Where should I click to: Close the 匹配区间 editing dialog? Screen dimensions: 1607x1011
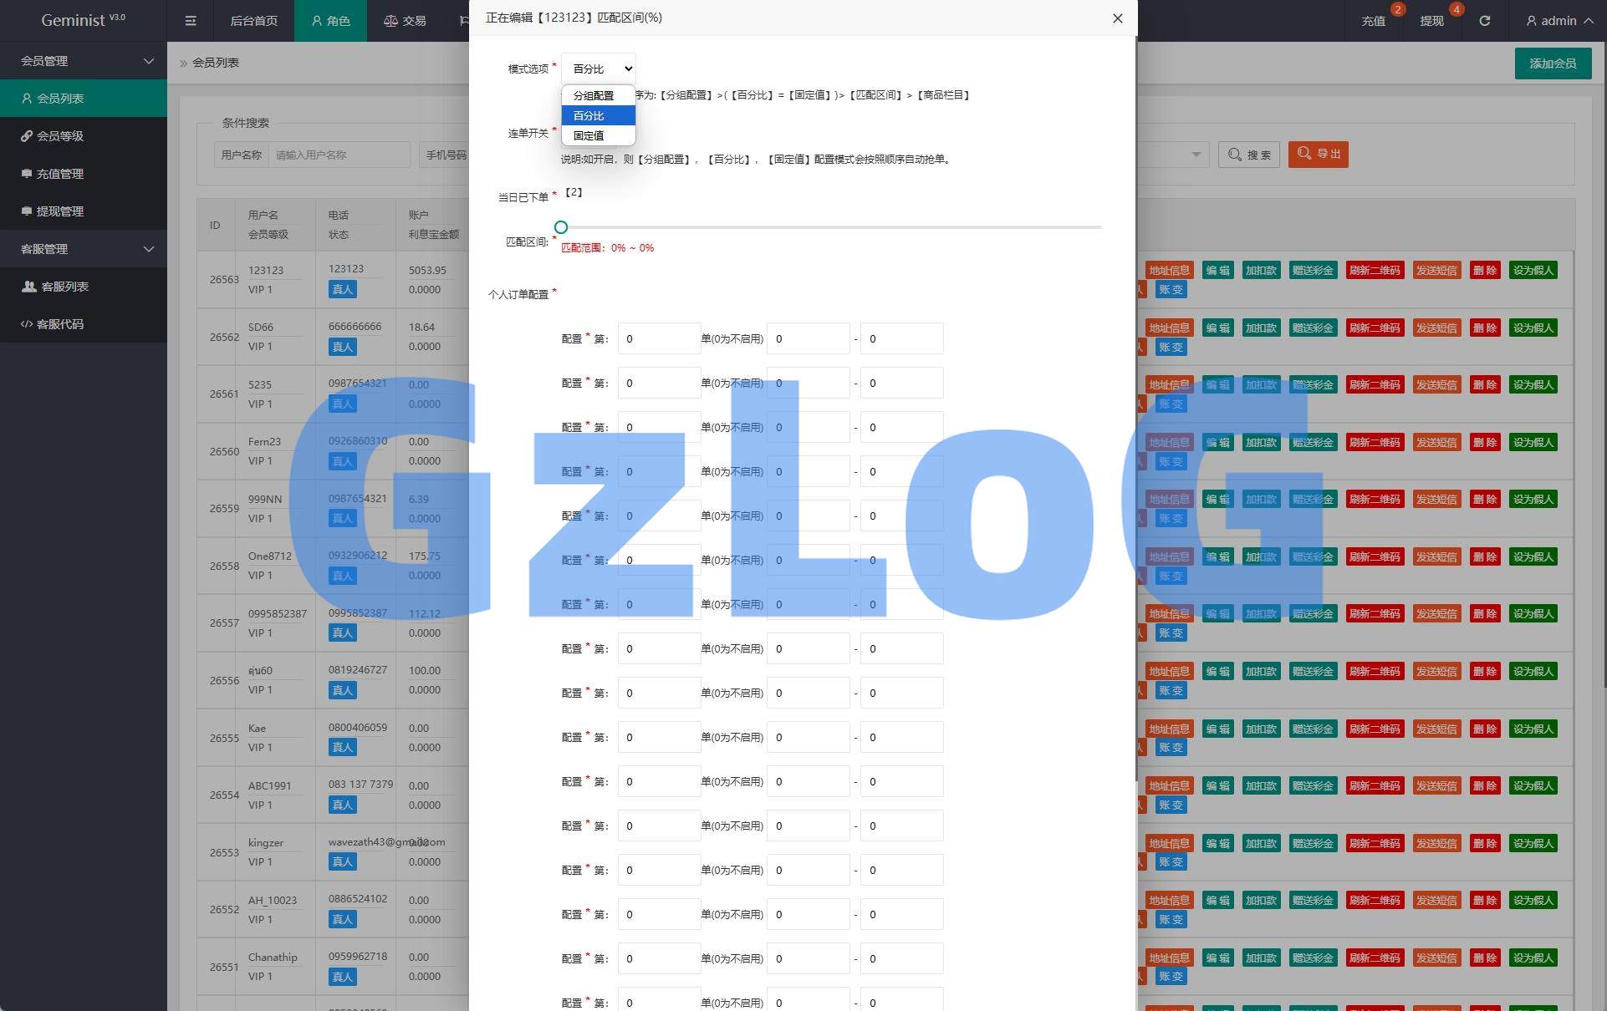[1117, 18]
